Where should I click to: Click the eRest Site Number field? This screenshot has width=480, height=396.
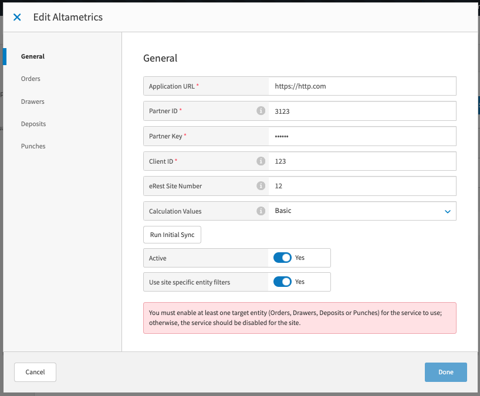coord(361,186)
